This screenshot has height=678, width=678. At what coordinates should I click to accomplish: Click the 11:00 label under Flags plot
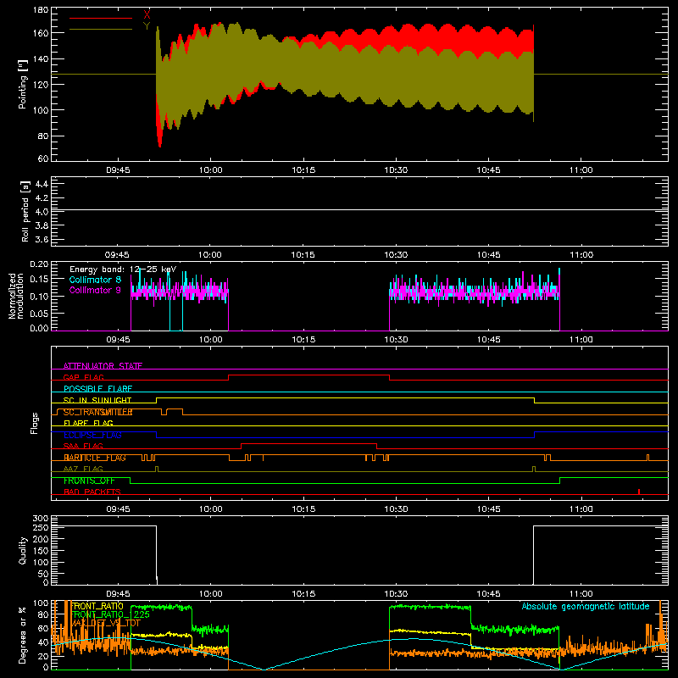click(x=581, y=509)
